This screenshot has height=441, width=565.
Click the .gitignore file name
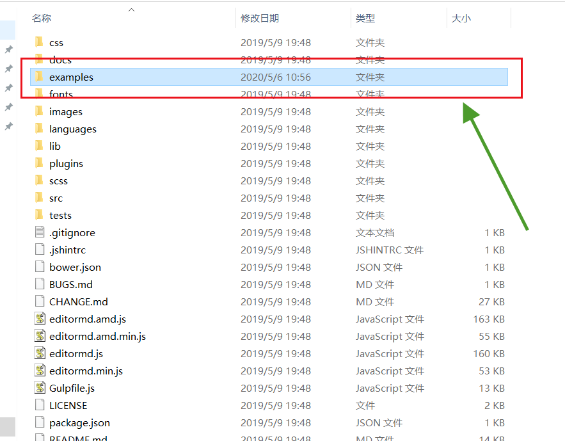(72, 233)
